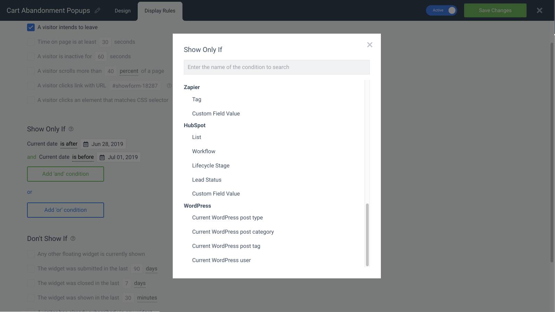Enable 'Time on page is at least' checkbox

point(31,42)
